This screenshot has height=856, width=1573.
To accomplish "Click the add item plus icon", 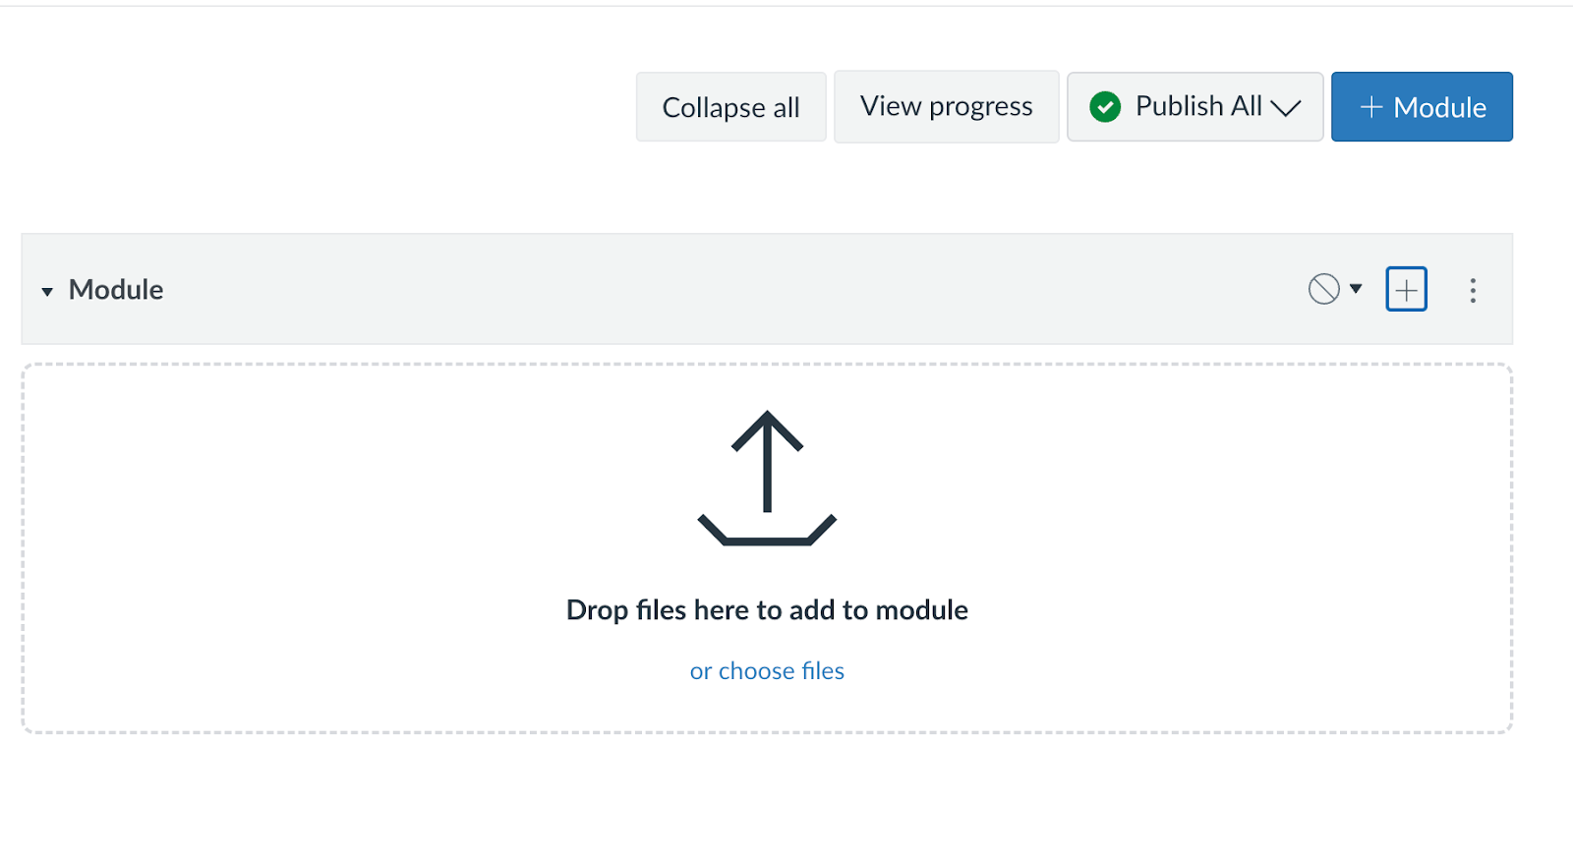I will tap(1406, 290).
